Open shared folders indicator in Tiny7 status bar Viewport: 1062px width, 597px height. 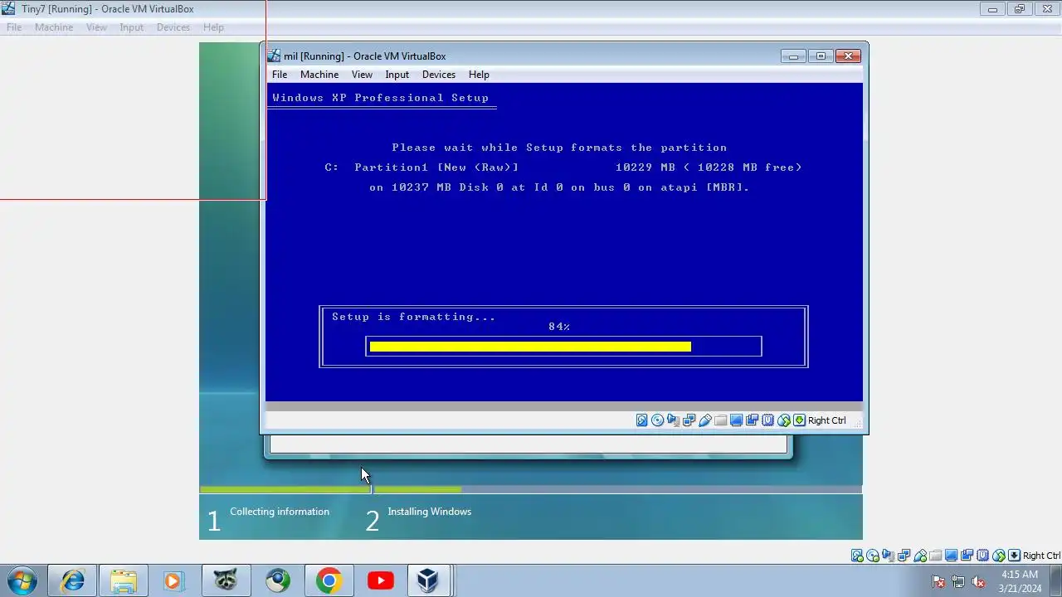coord(936,556)
